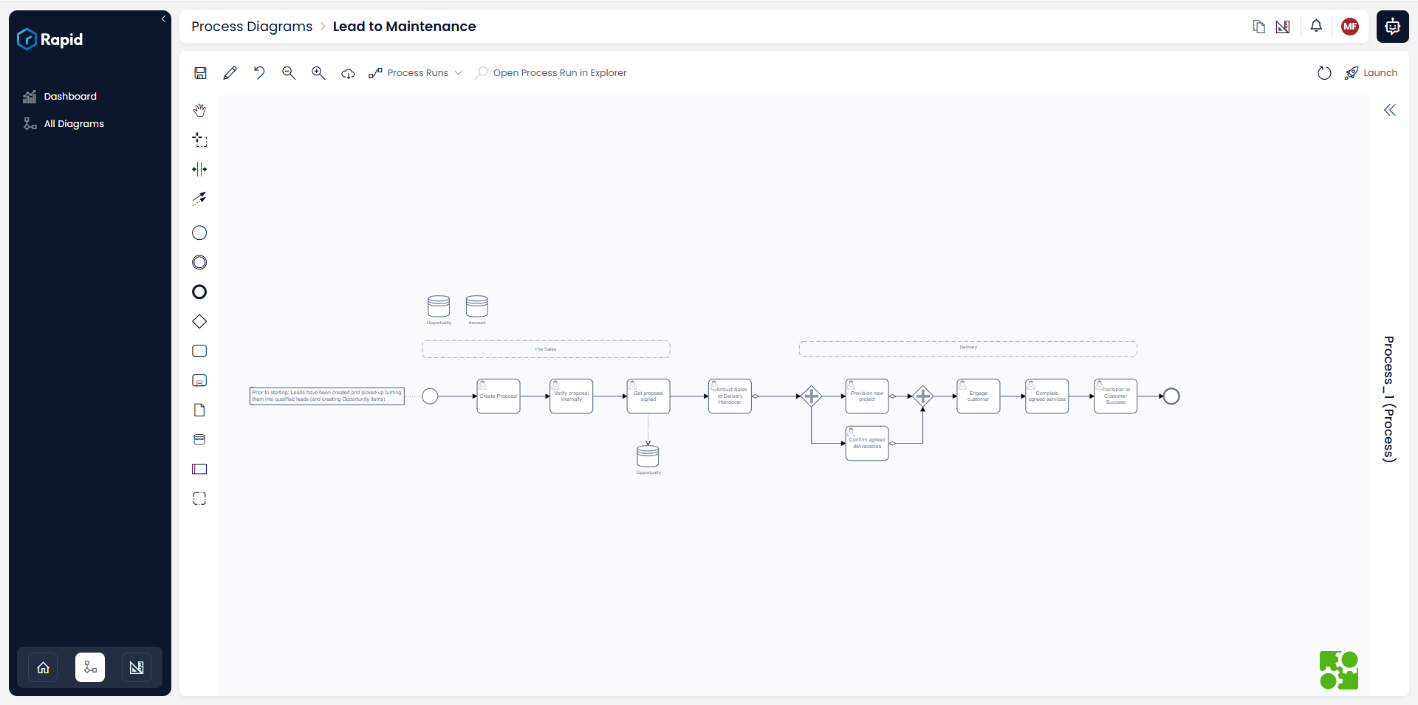1418x705 pixels.
Task: Select the Pre Sales group box
Action: 546,349
